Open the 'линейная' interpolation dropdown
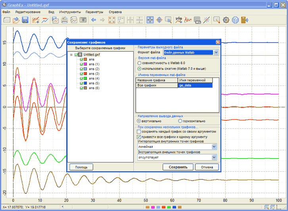The height and width of the screenshot is (211, 288). tap(214, 147)
